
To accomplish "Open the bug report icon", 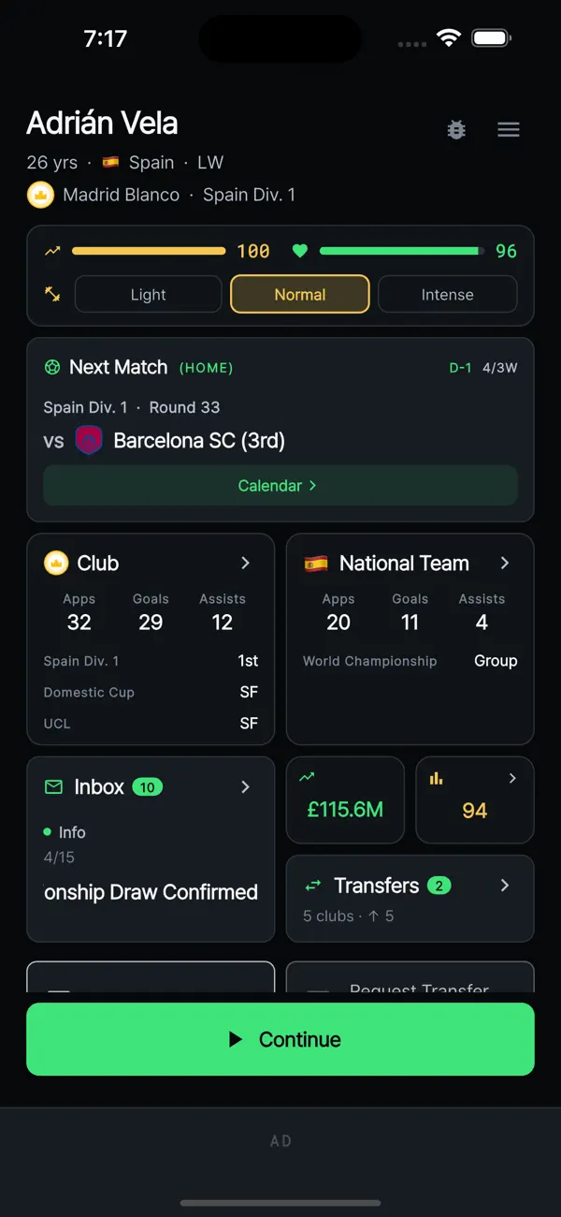I will pyautogui.click(x=456, y=130).
